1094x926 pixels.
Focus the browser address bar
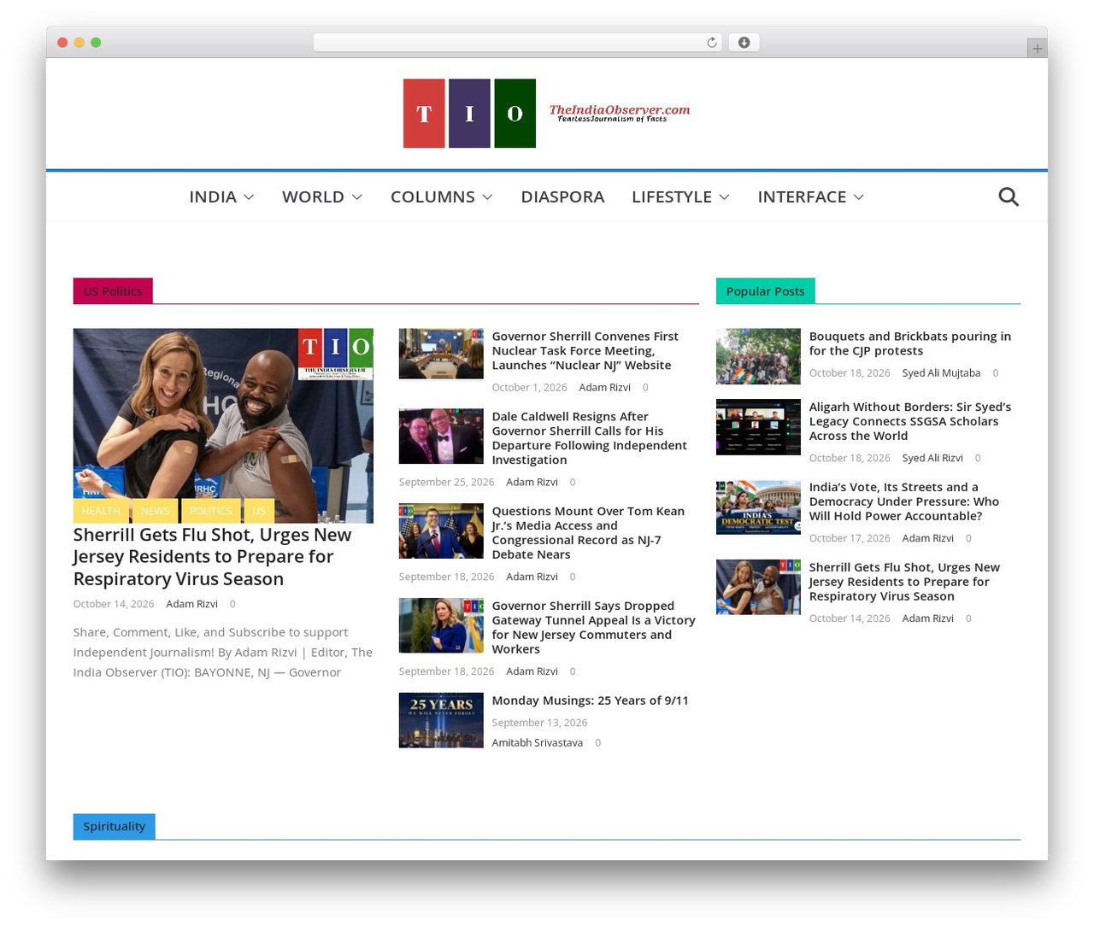pyautogui.click(x=517, y=43)
